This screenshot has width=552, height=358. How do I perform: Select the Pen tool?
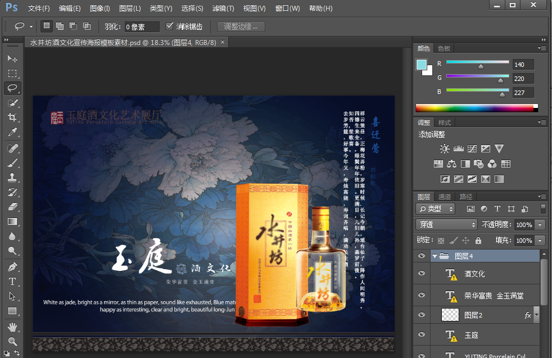click(x=12, y=266)
